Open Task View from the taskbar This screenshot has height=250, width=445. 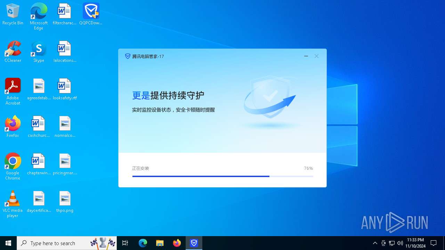coord(125,243)
